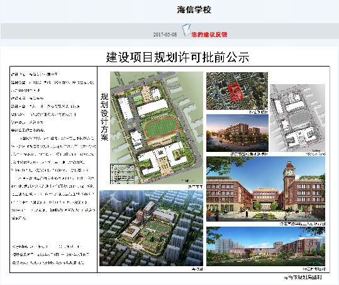Screen dimensions: 339x285
Task: Click the 海信学校 page title
Action: point(194,9)
